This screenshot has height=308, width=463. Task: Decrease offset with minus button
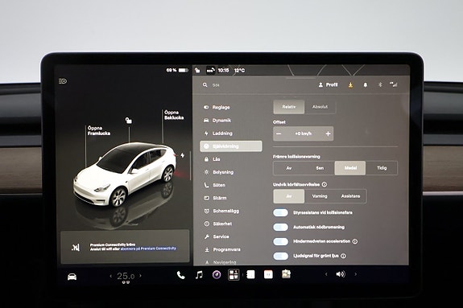279,133
